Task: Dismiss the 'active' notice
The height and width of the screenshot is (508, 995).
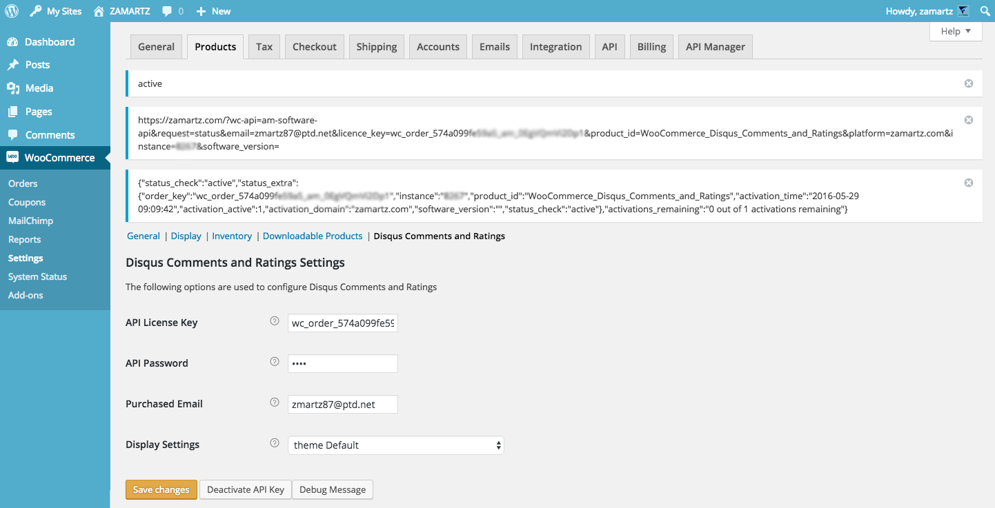Action: pyautogui.click(x=968, y=83)
